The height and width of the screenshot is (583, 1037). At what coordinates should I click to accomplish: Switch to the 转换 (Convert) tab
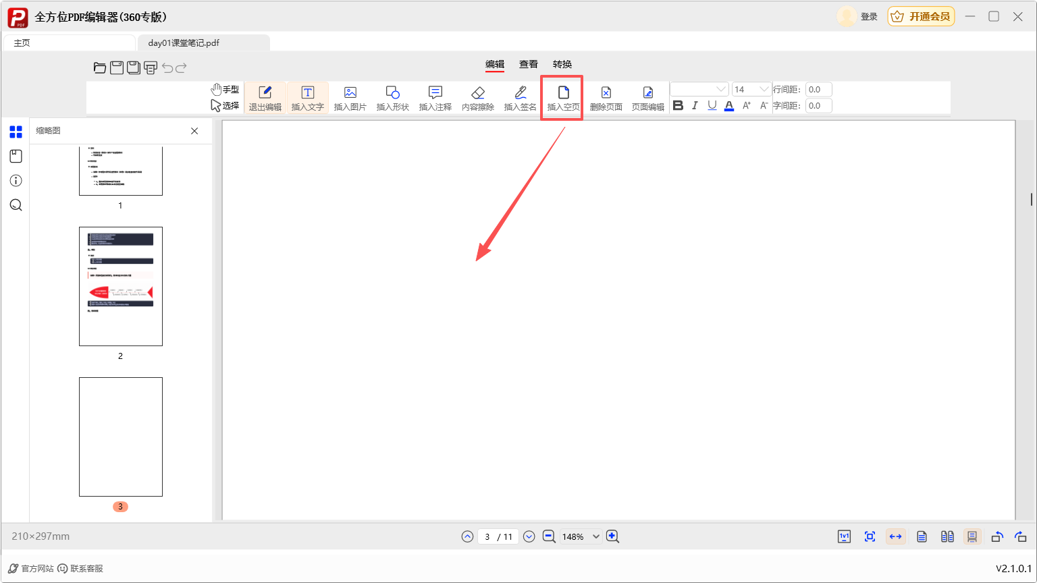562,64
